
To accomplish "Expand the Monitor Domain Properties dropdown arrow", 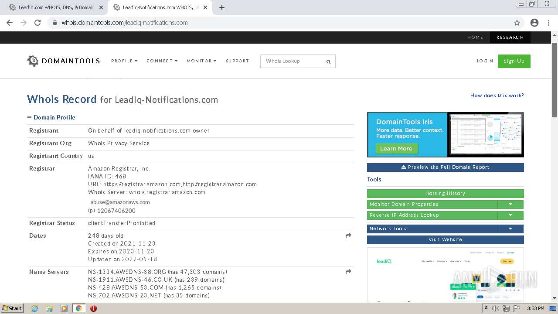I will (x=510, y=205).
